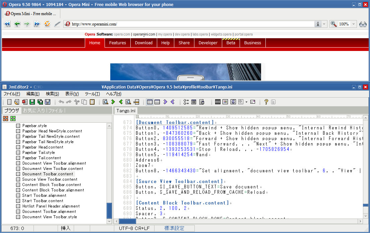Click the clipboard paste icon
Viewport: 370px width, 233px height.
92,102
